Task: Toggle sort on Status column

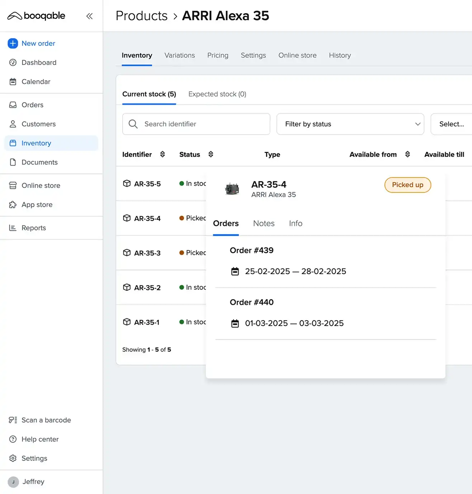Action: (x=211, y=154)
